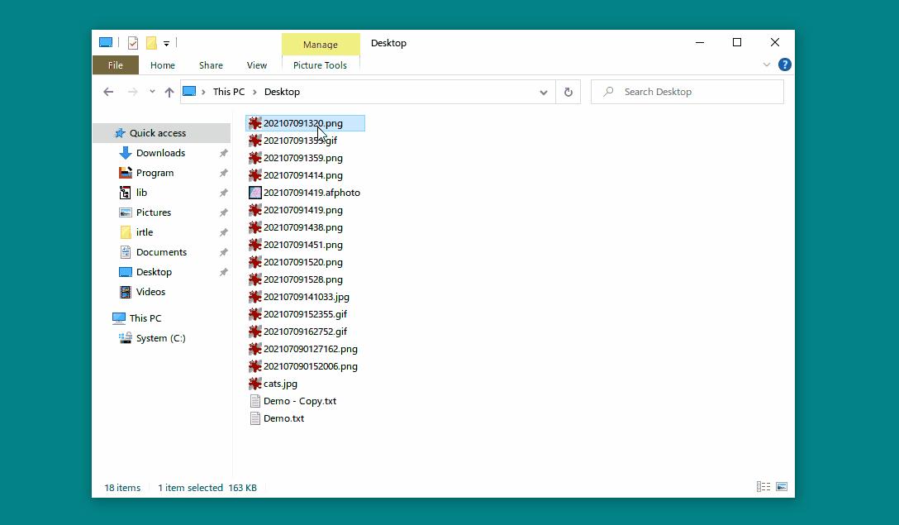Go up one folder level
The width and height of the screenshot is (899, 525).
click(169, 92)
